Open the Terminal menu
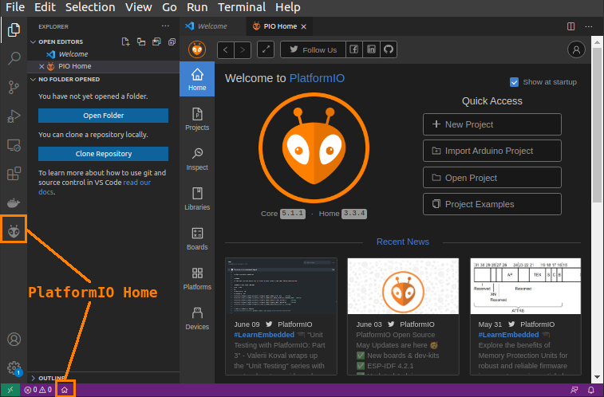 pyautogui.click(x=242, y=7)
